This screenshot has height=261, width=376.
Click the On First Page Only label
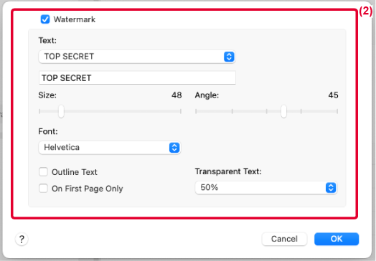(88, 189)
